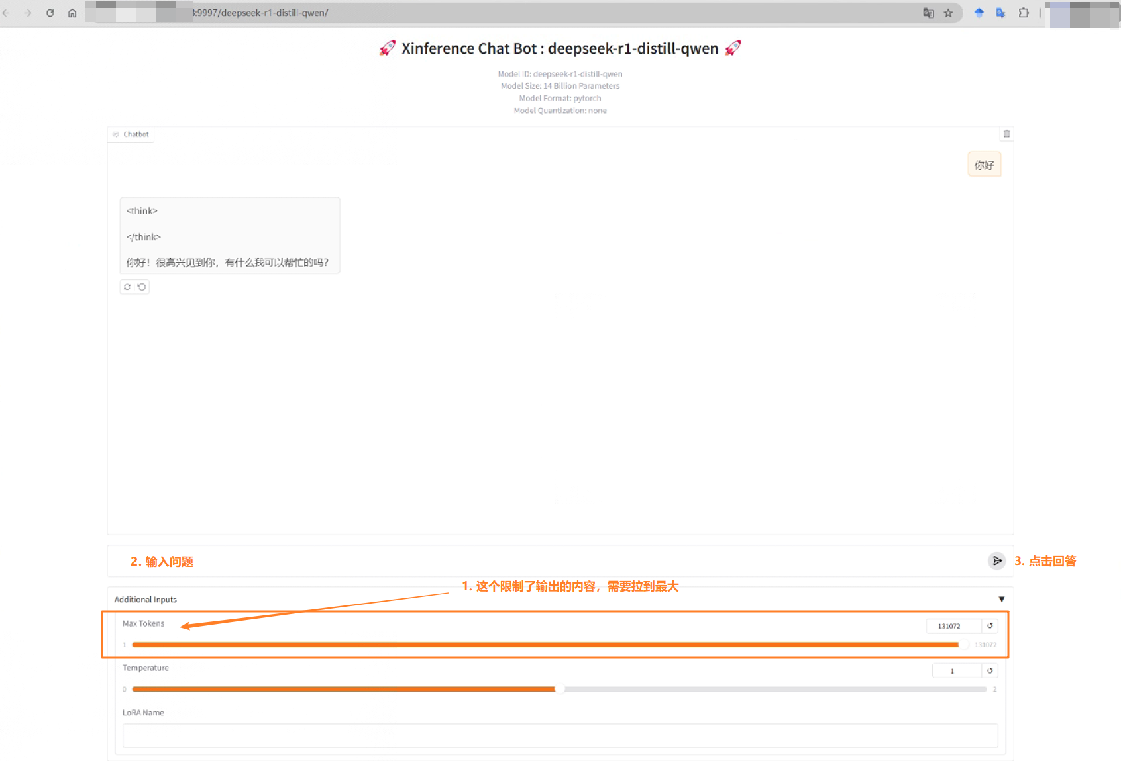Viewport: 1121px width, 761px height.
Task: Click the LoRA Name label
Action: (143, 713)
